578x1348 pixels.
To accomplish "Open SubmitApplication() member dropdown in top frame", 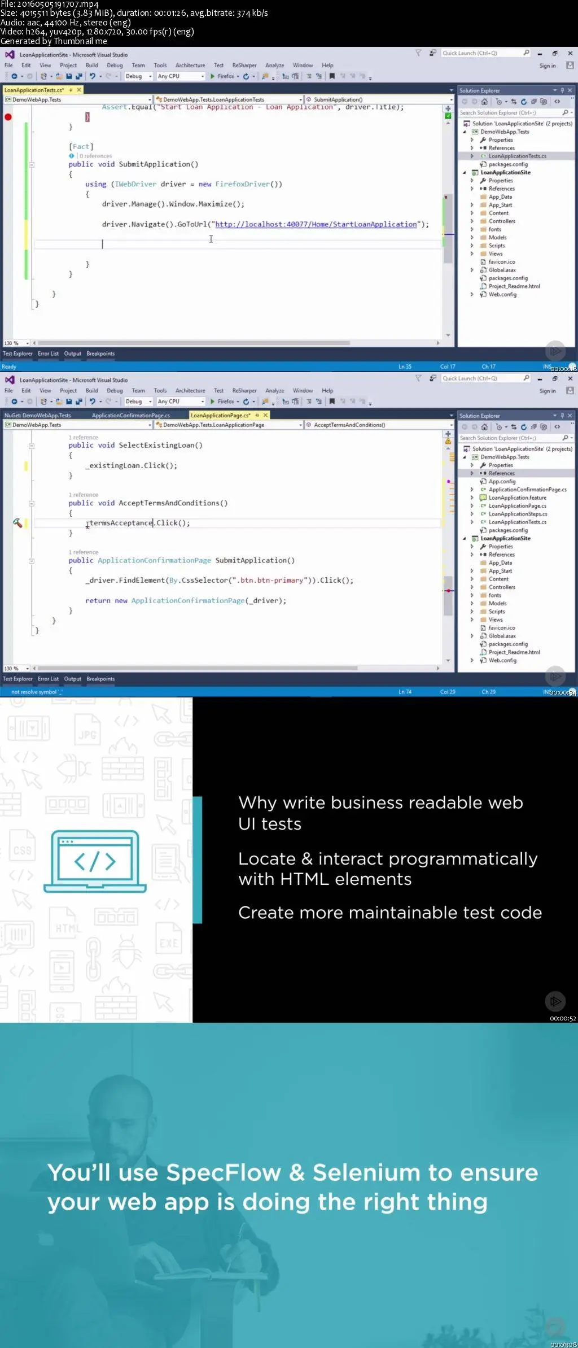I will point(379,99).
